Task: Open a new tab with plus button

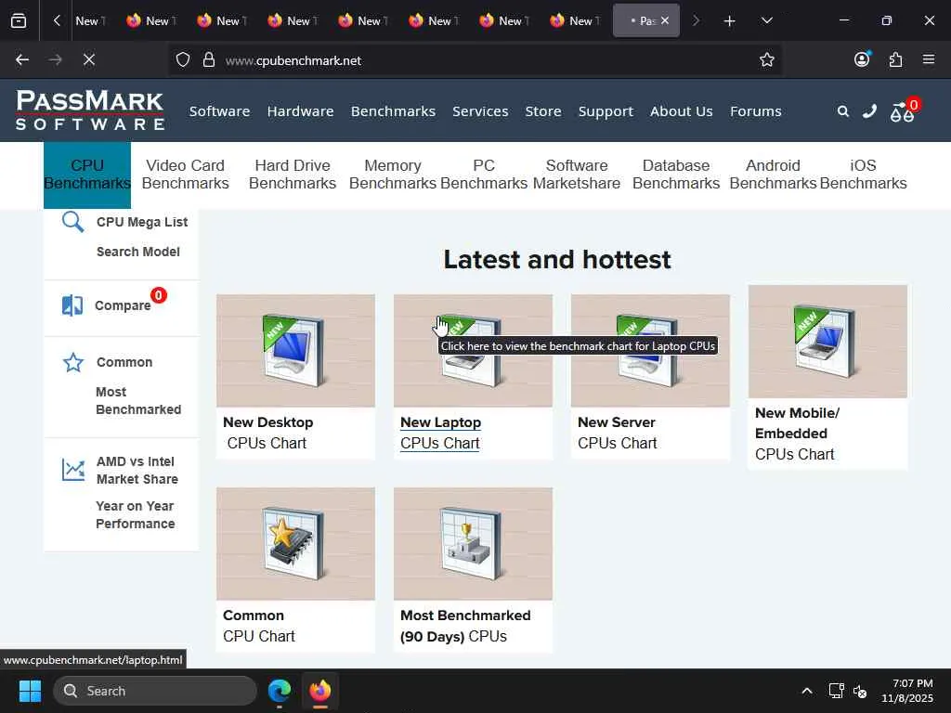Action: click(730, 21)
